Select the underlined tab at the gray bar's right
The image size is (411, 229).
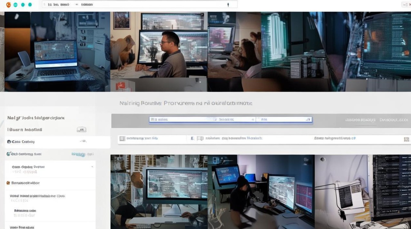point(361,120)
